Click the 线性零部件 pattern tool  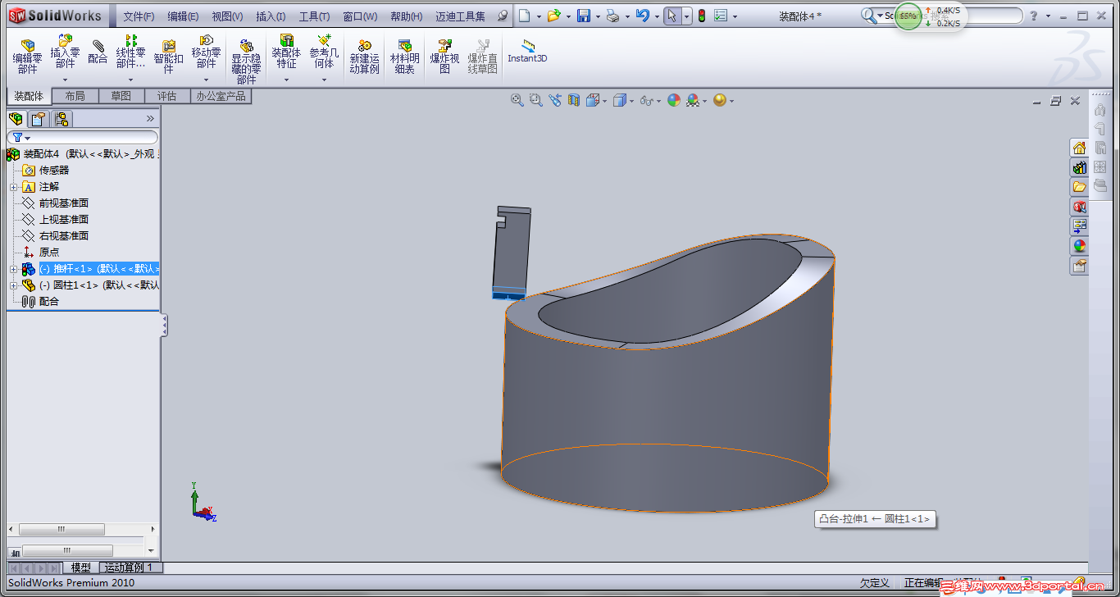point(130,51)
